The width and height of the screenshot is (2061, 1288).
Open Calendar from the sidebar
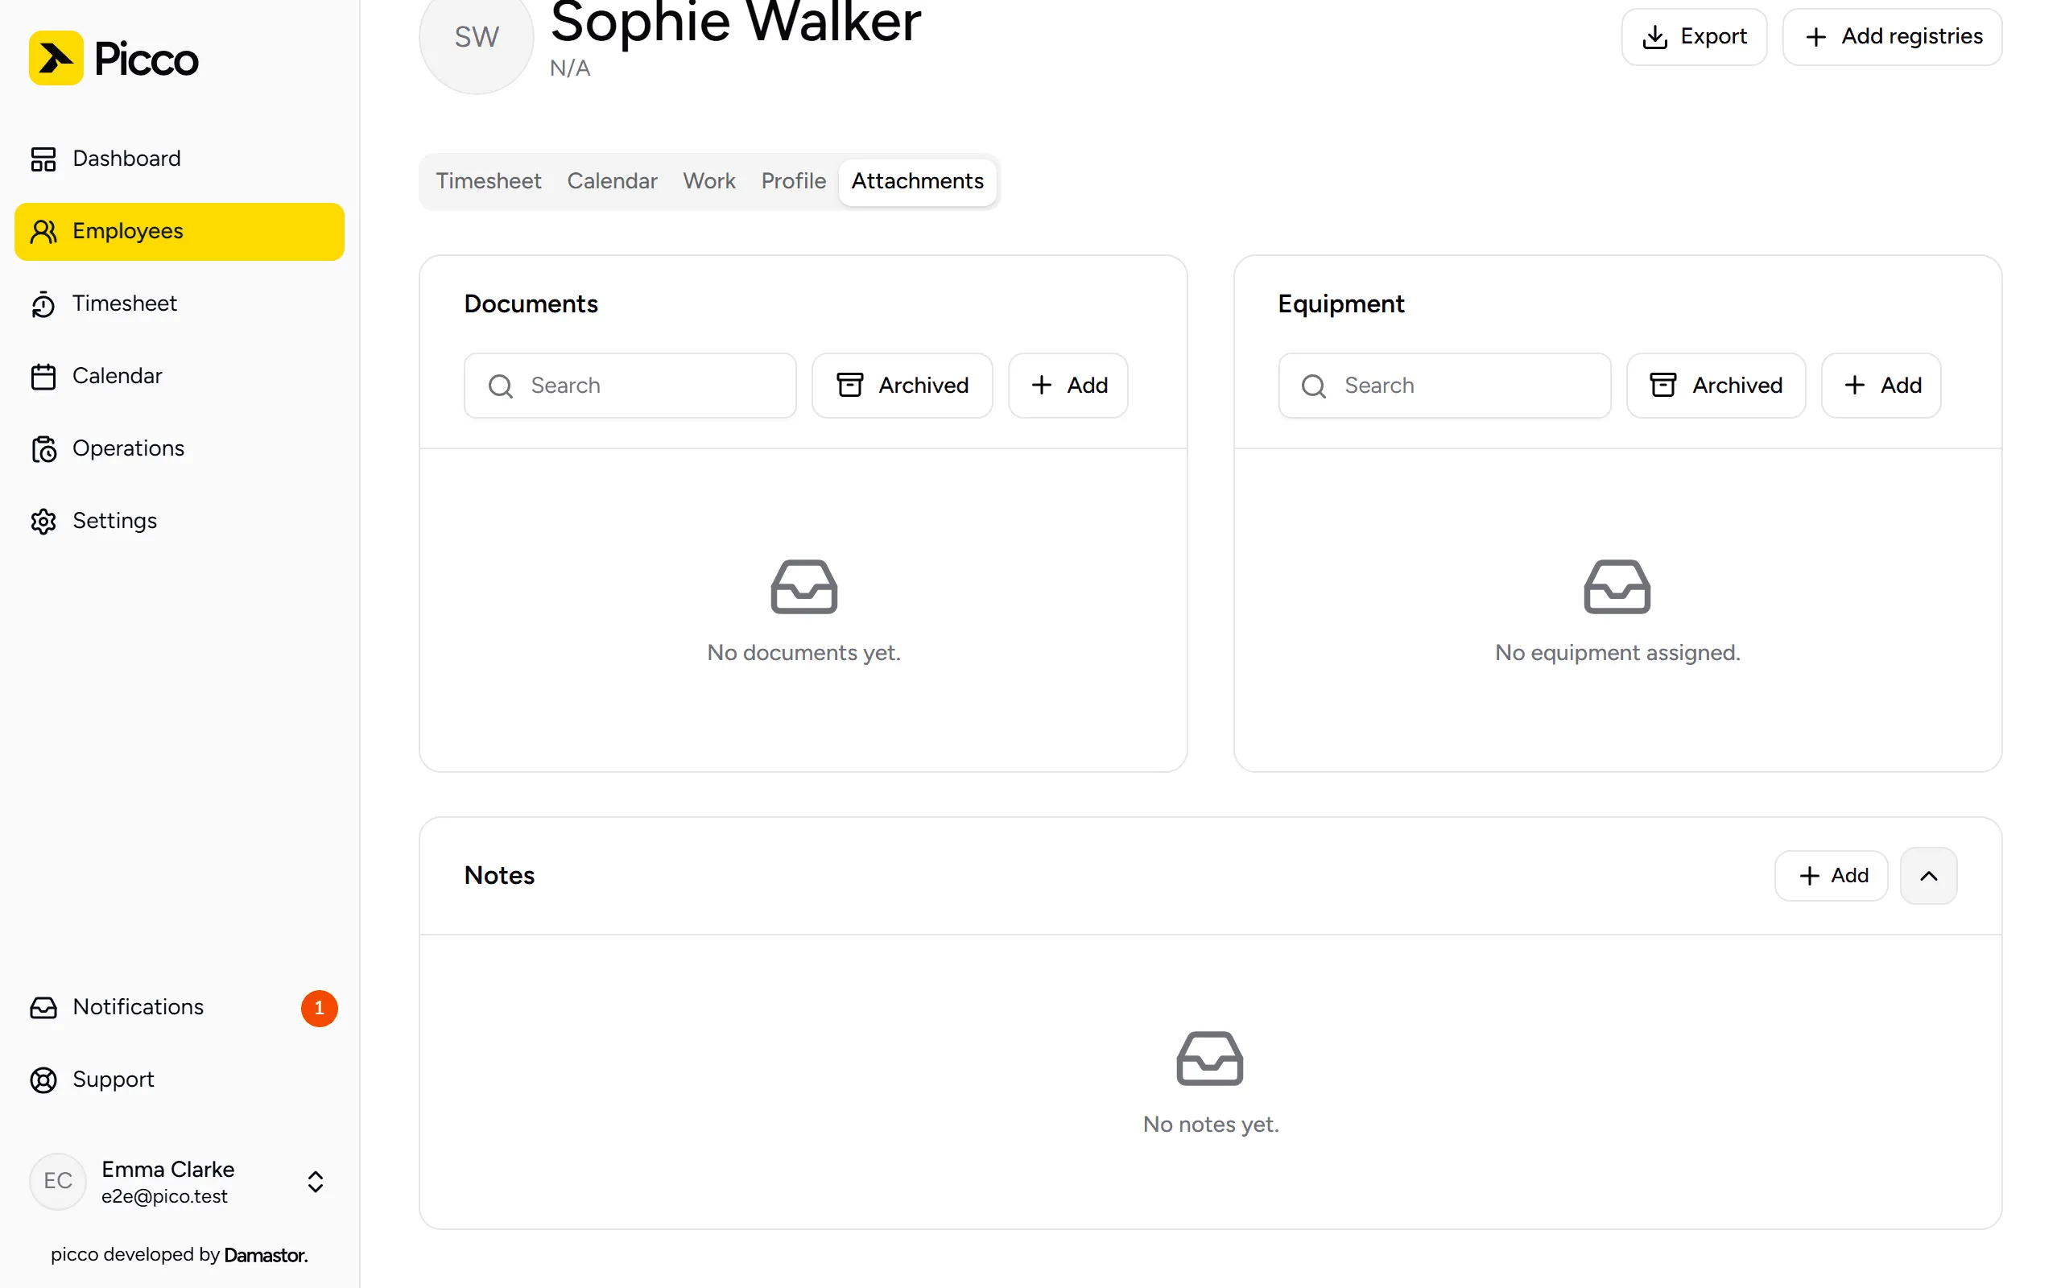(179, 376)
